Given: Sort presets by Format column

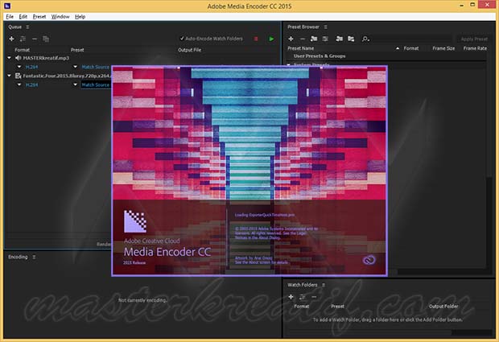Looking at the screenshot, I should pyautogui.click(x=411, y=48).
